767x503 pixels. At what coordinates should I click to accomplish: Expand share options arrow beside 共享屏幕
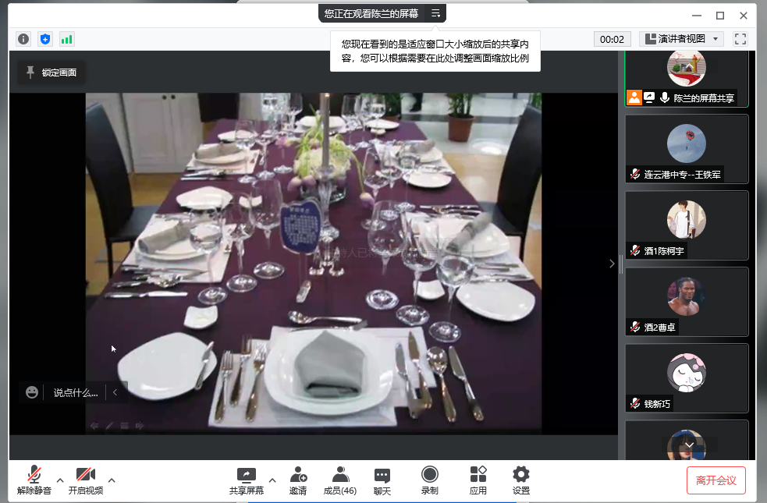click(272, 480)
